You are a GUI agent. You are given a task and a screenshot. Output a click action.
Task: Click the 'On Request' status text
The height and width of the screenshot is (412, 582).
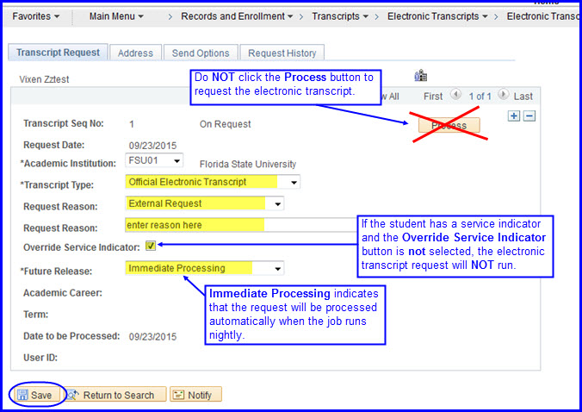click(225, 124)
